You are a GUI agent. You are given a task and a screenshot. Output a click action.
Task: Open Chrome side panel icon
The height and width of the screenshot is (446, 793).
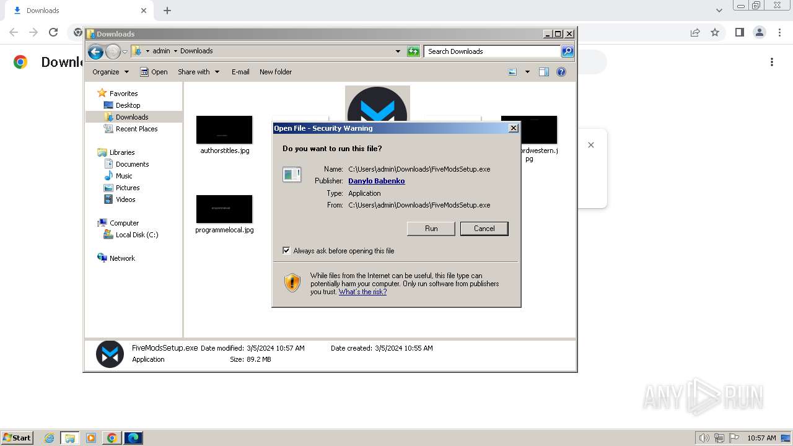tap(739, 32)
